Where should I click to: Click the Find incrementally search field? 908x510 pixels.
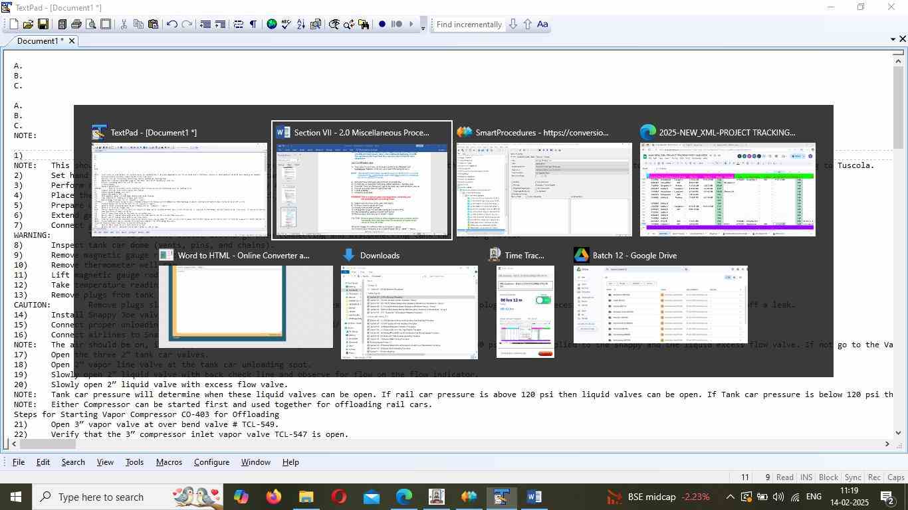point(469,25)
